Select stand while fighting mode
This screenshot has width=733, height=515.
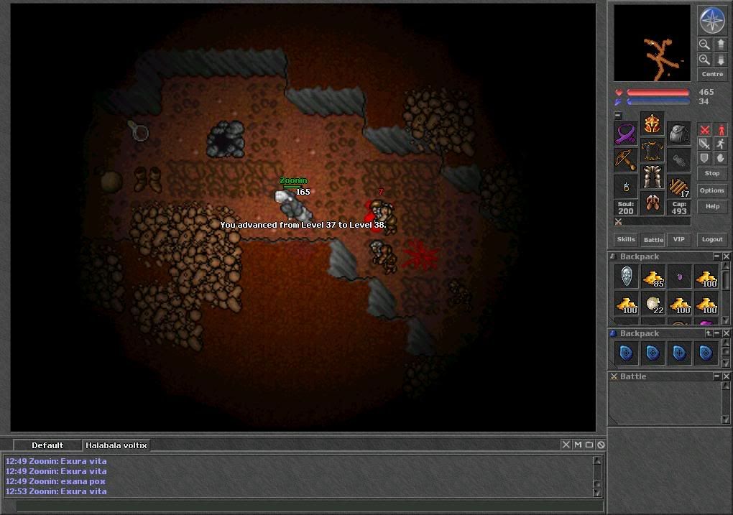pyautogui.click(x=720, y=129)
